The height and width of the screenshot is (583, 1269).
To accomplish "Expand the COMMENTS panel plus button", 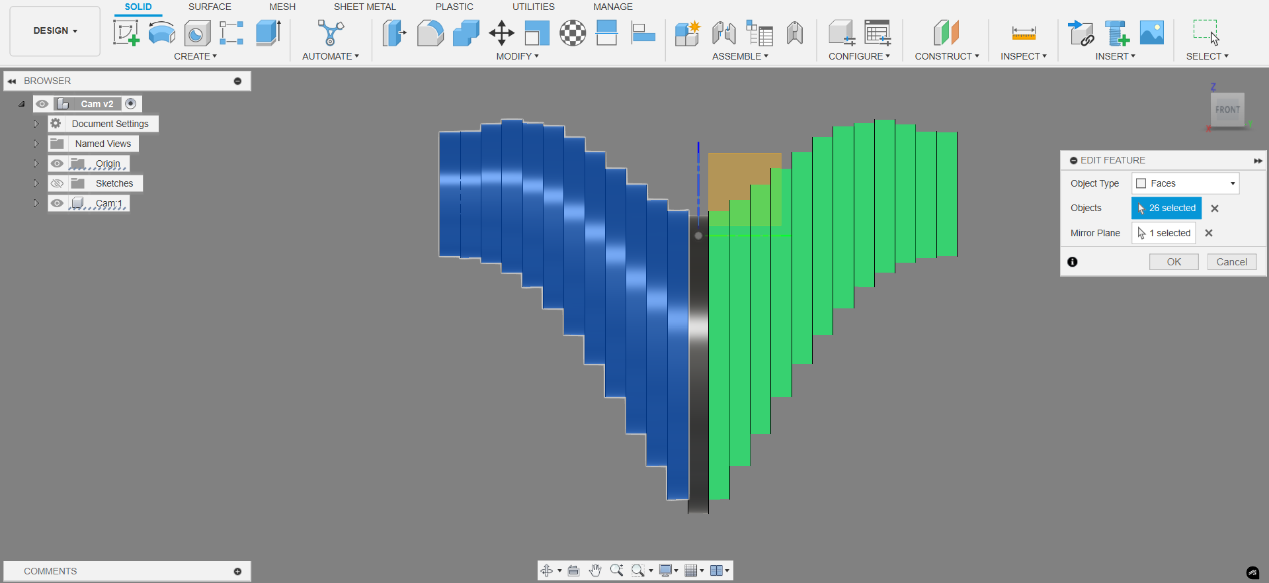I will 237,571.
